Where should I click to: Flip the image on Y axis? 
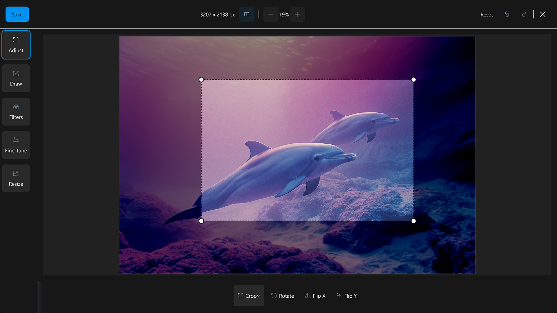pyautogui.click(x=347, y=296)
